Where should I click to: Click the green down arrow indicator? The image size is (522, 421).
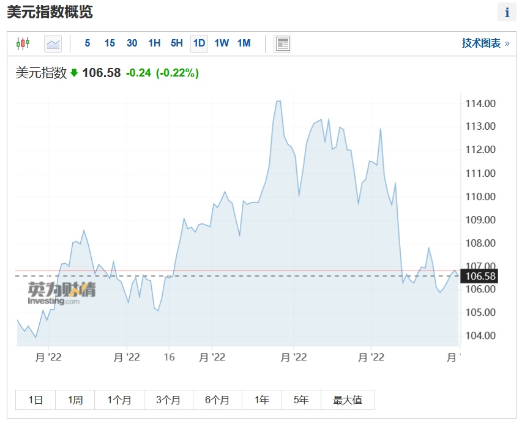(74, 73)
